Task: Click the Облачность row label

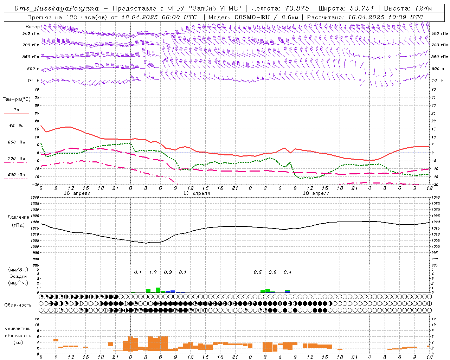Action: [18, 305]
